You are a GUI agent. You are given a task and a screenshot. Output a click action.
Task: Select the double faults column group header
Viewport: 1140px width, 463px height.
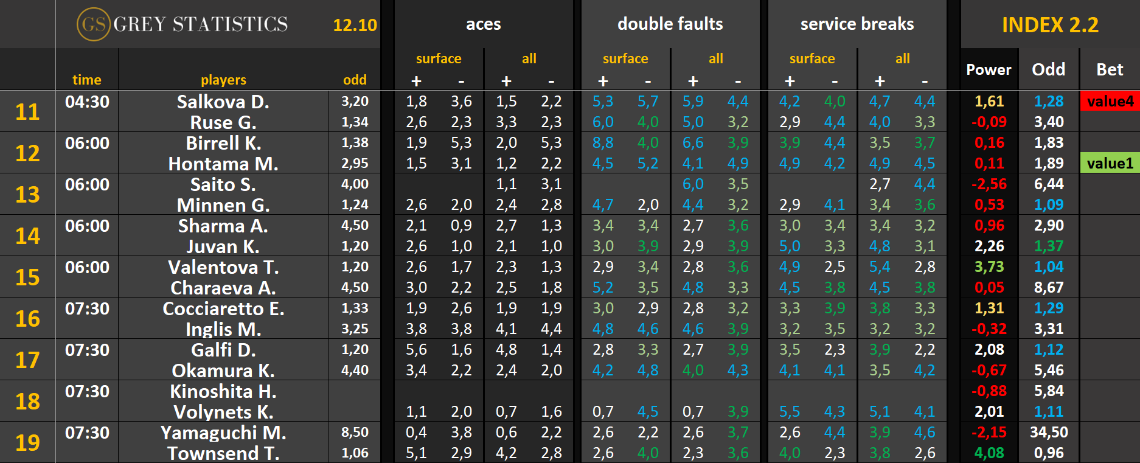coord(670,24)
